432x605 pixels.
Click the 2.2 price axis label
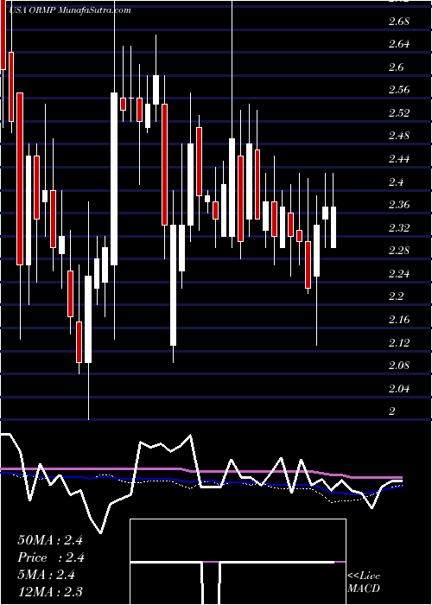point(396,297)
